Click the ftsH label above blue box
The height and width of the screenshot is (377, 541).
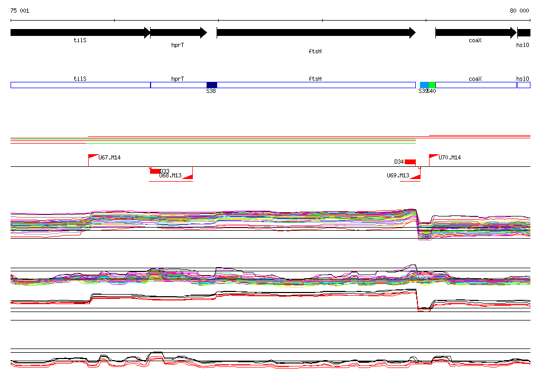coord(315,79)
